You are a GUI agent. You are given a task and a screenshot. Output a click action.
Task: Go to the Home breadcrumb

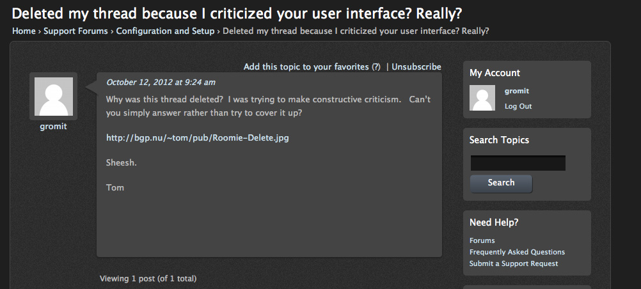click(x=24, y=31)
